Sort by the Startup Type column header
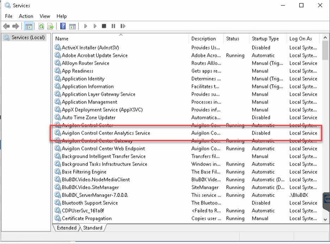This screenshot has height=244, width=330. tap(265, 39)
